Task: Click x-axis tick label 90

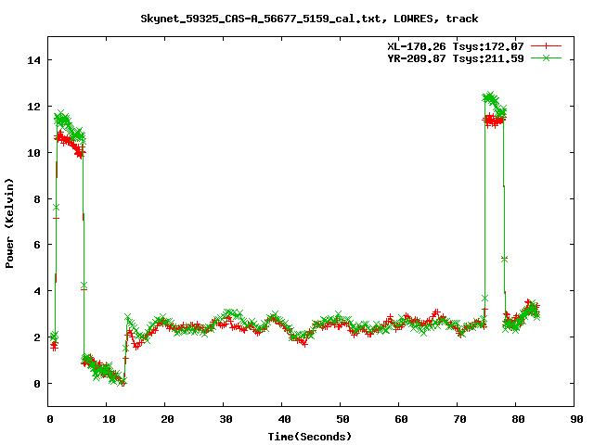Action: pos(576,419)
